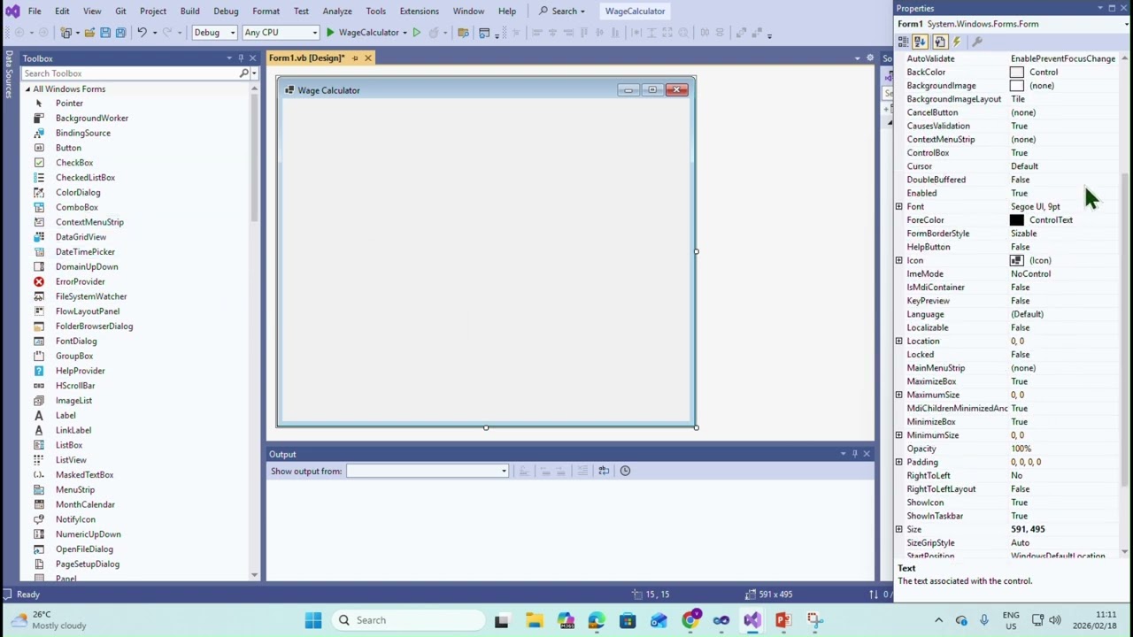Screen dimensions: 1133x637
Task: Click the Windows Start button
Action: [x=313, y=620]
